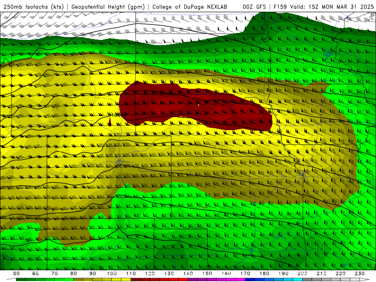Click the 140 value on the color scale
Viewport: 376px width, 282px height.
[188, 274]
